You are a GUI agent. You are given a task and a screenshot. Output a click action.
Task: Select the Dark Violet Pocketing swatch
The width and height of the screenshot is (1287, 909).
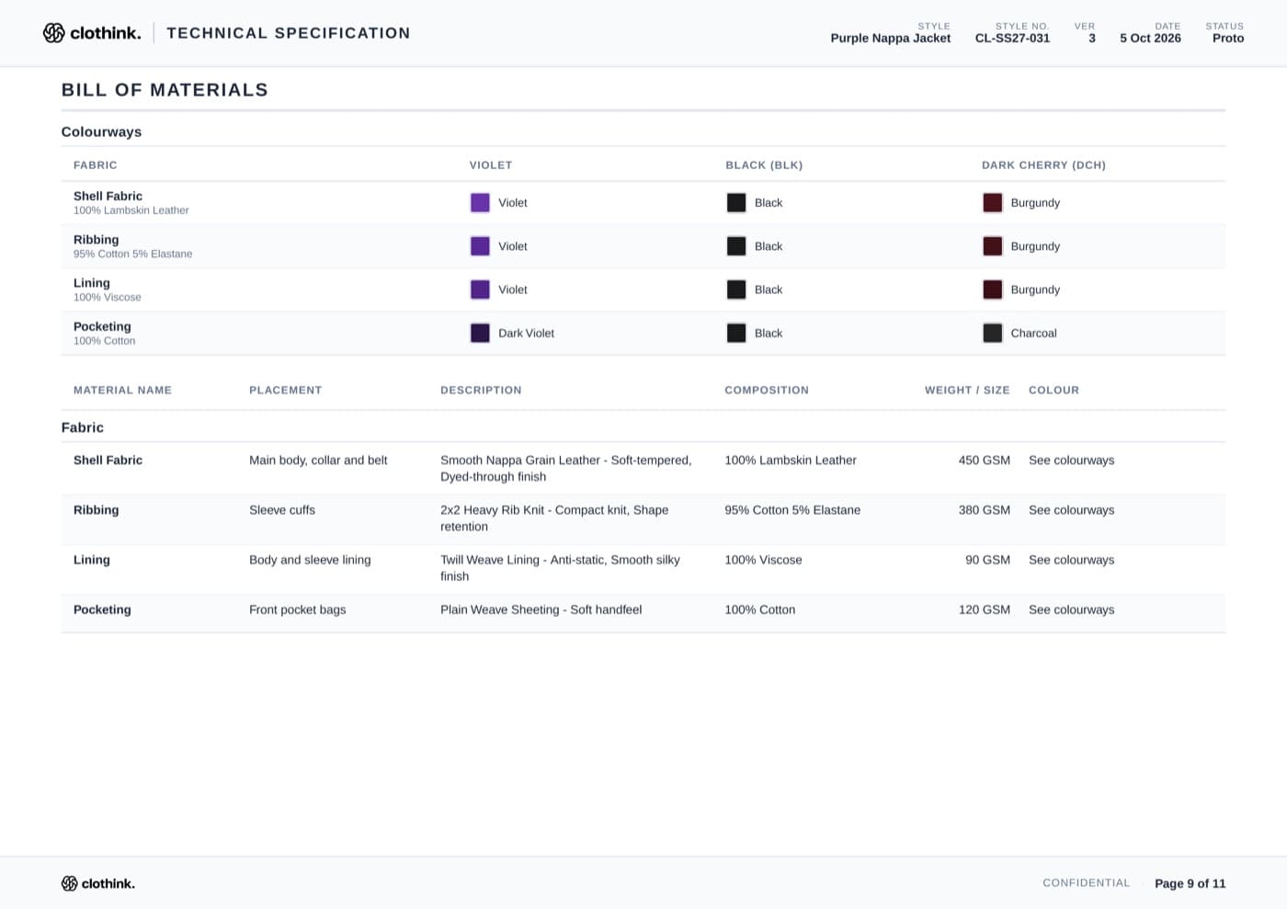(480, 333)
